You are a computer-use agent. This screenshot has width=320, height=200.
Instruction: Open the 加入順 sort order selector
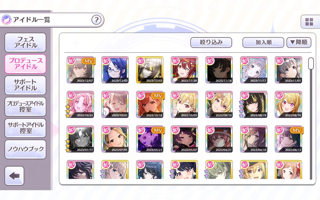[x=263, y=42]
